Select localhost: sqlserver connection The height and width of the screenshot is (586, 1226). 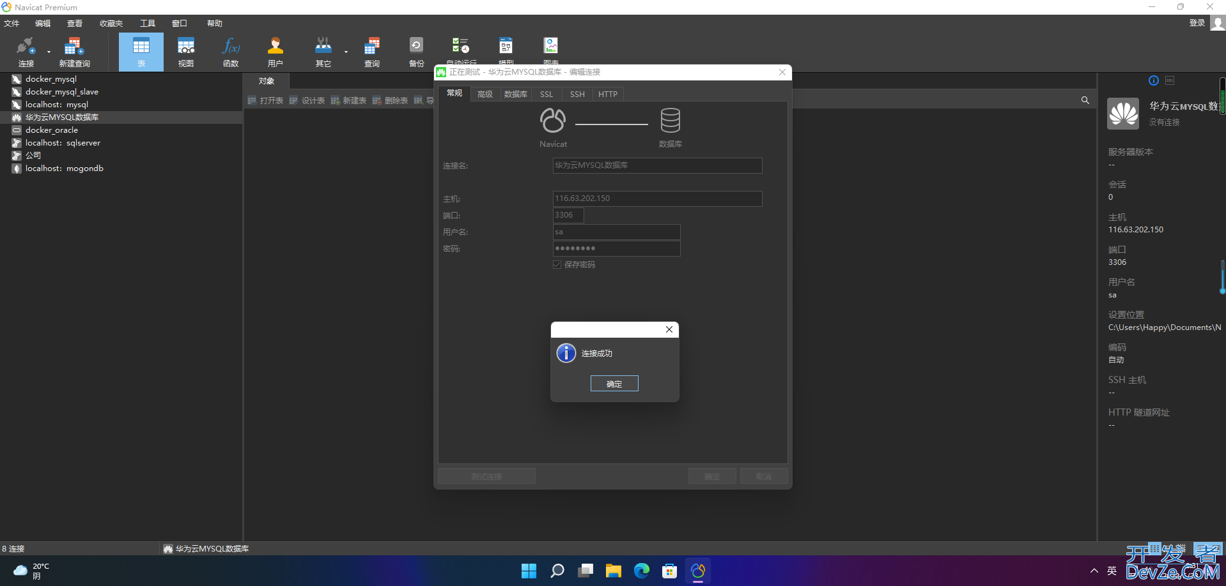point(63,143)
